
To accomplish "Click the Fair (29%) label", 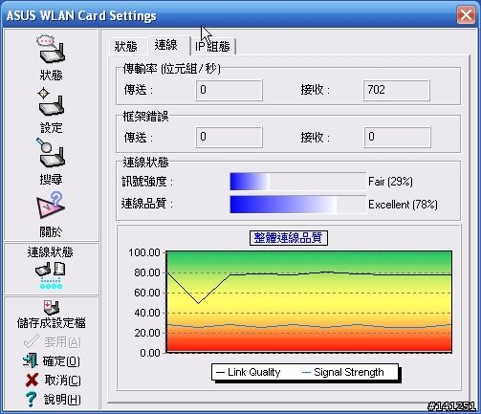I will click(x=390, y=182).
